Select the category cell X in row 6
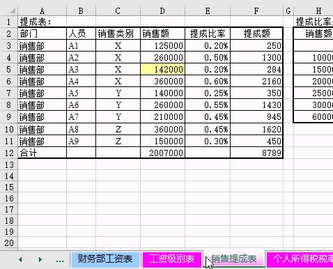 118,81
